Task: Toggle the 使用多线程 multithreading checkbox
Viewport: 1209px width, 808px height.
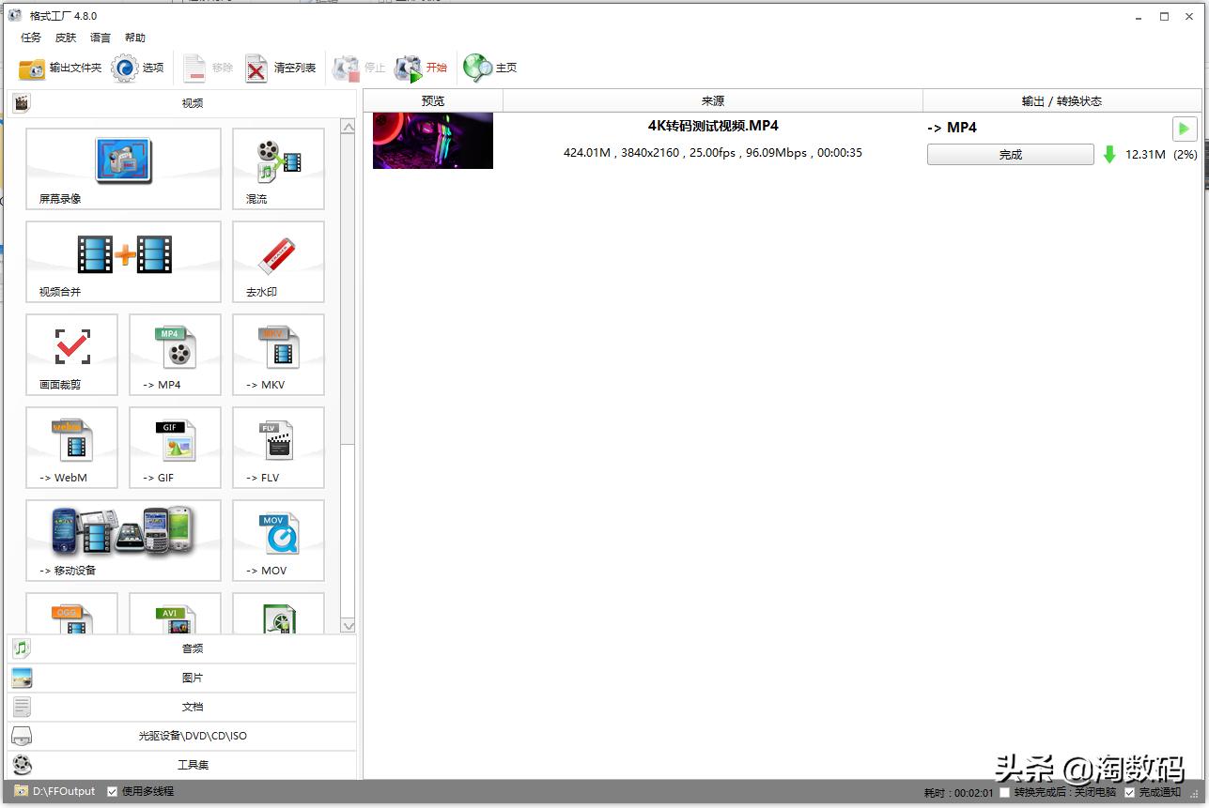Action: [110, 791]
